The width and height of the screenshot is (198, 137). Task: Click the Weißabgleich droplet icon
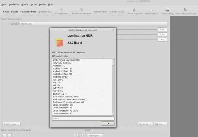tap(151, 10)
